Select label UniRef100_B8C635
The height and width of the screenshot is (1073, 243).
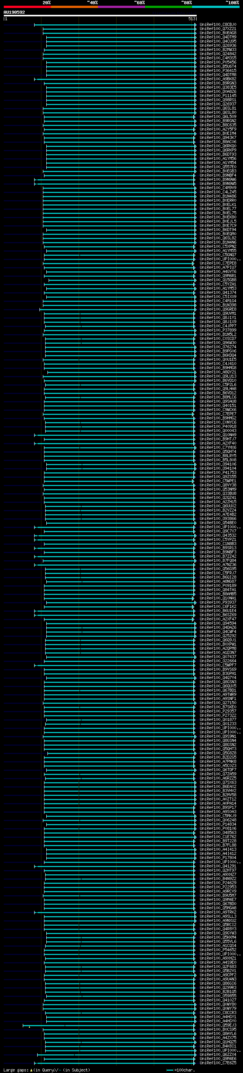pos(218,125)
